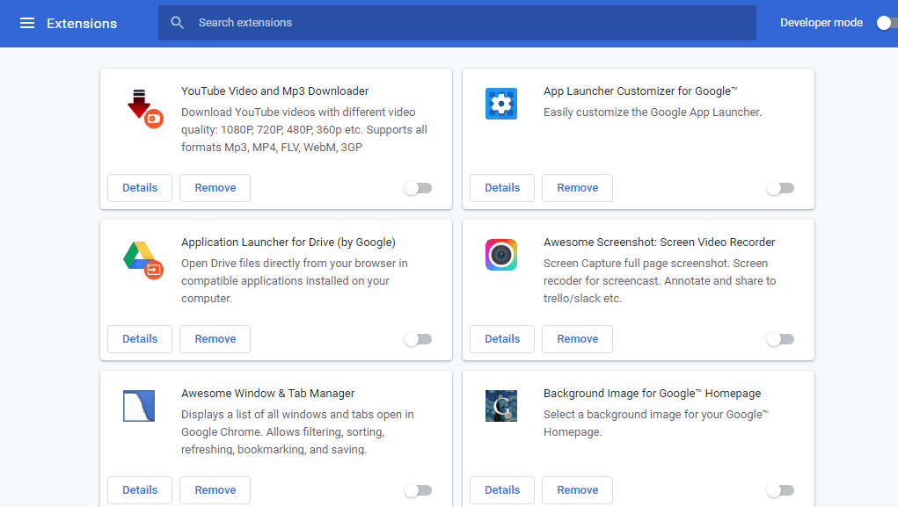Viewport: 898px width, 507px height.
Task: Turn on Awesome Window & Tab Manager
Action: point(418,489)
